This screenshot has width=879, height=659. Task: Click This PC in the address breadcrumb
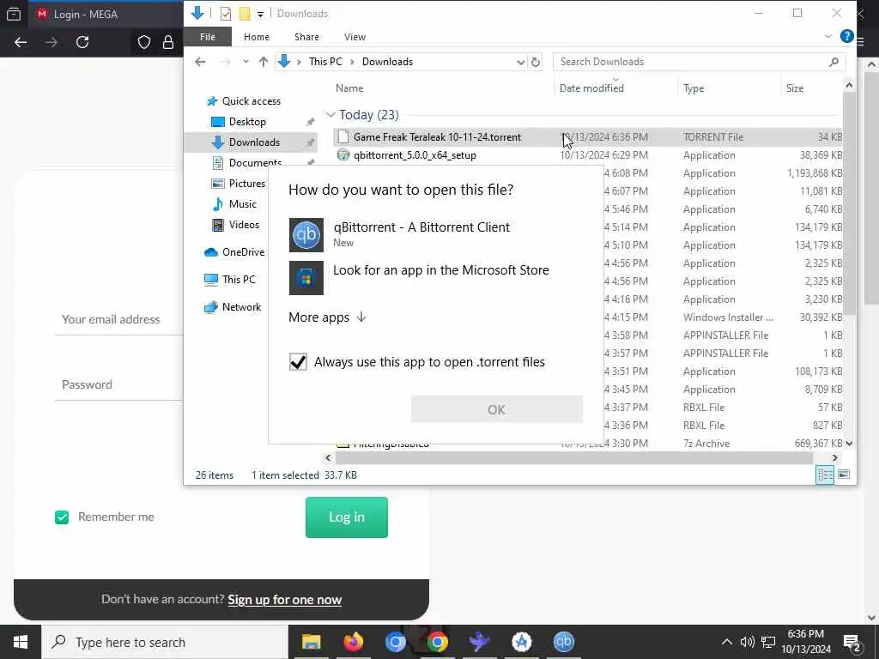325,62
